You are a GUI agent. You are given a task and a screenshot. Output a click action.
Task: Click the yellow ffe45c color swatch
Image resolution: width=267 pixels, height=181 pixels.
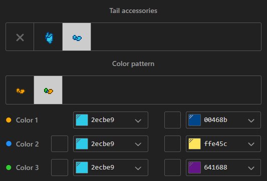(195, 144)
